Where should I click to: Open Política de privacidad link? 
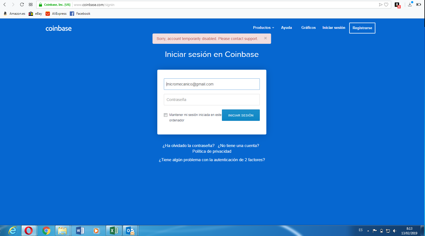212,151
